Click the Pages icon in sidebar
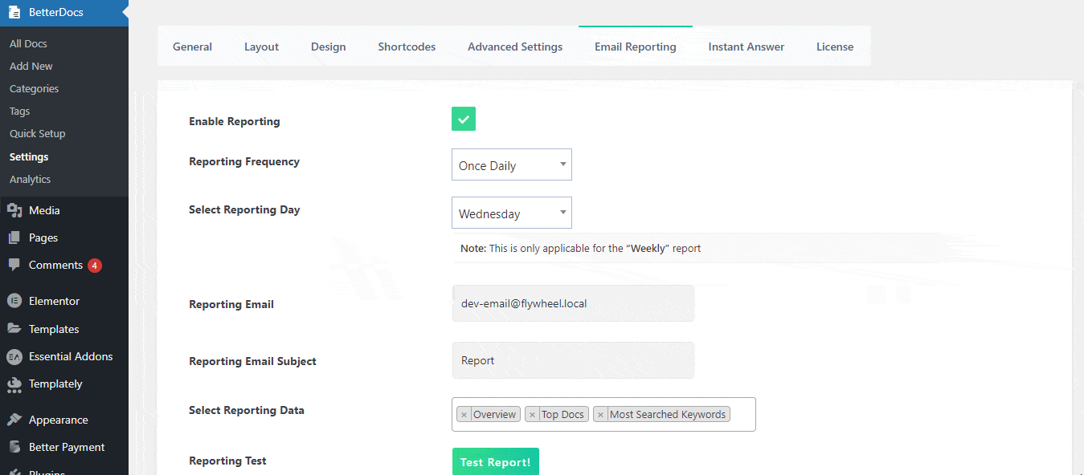The image size is (1084, 475). click(x=14, y=237)
